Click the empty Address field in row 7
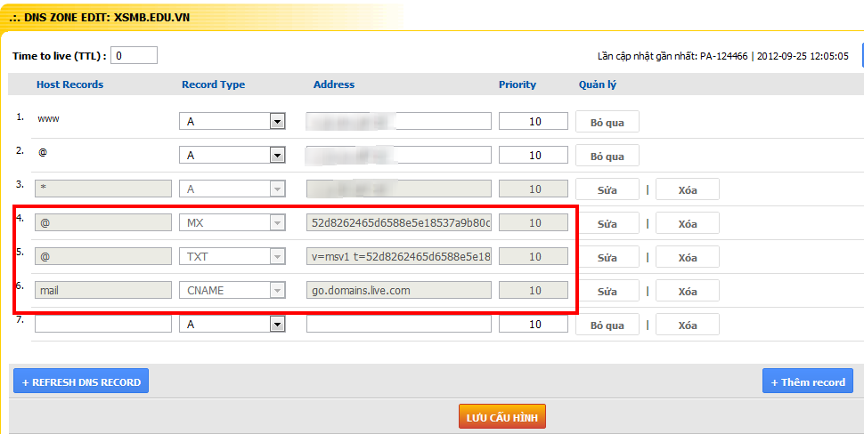Screen dimensions: 864x434 [x=398, y=325]
